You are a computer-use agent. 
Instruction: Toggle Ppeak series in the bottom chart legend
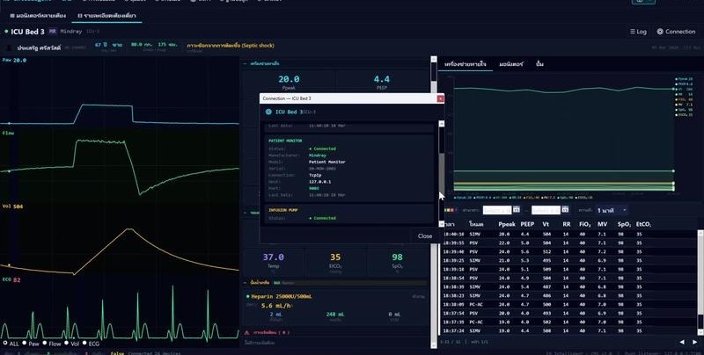click(x=464, y=197)
